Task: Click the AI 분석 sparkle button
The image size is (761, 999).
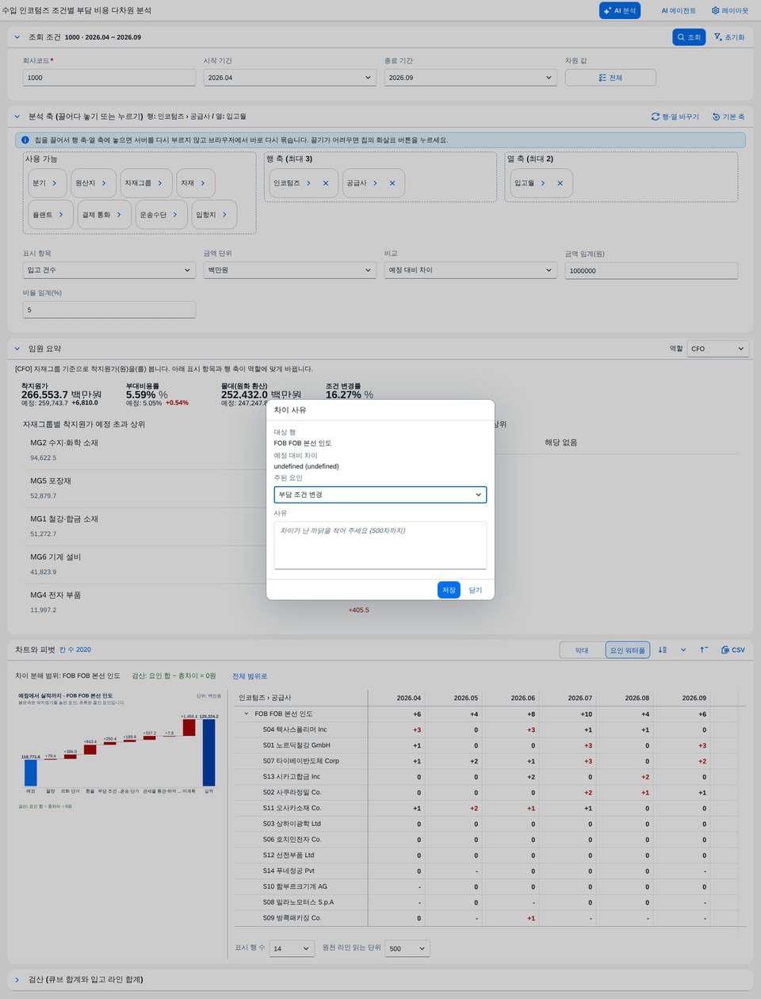Action: tap(620, 10)
